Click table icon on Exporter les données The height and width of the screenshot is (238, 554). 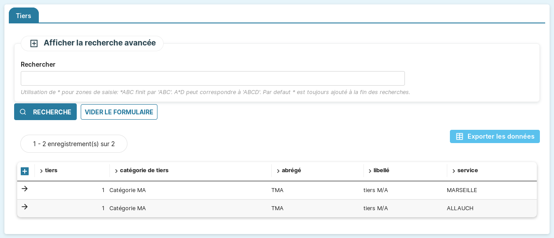coord(459,136)
